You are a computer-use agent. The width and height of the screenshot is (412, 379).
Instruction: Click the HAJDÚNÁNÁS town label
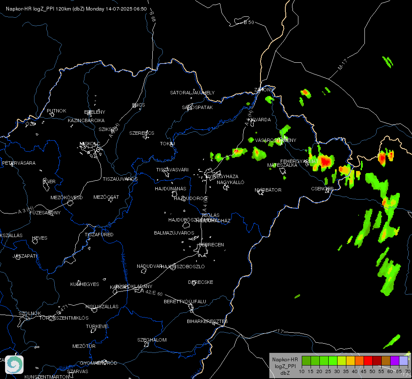tap(170, 189)
